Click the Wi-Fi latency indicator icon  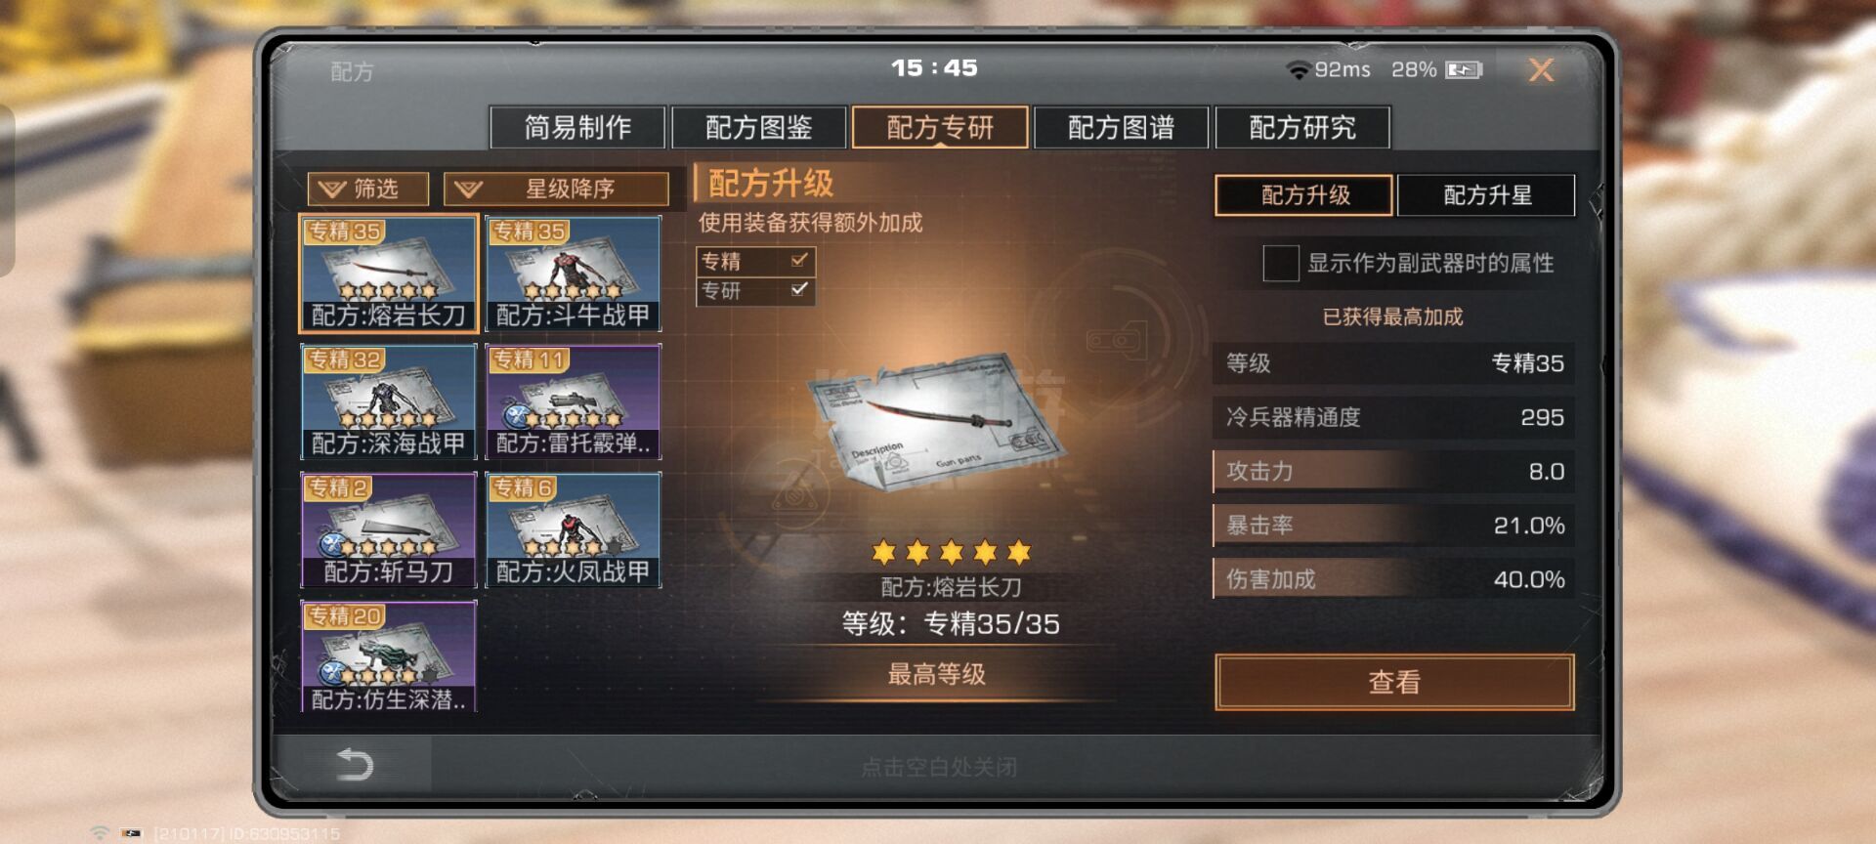[1298, 69]
